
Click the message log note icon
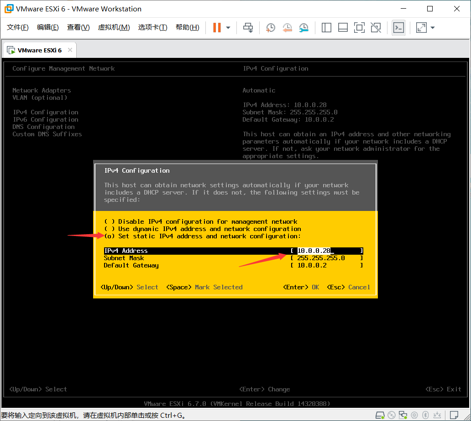[x=454, y=415]
